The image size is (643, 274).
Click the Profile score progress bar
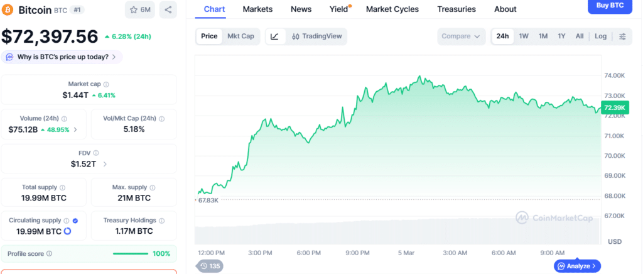point(131,254)
